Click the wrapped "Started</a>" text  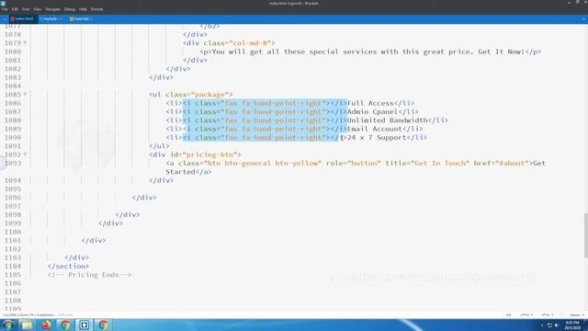188,172
